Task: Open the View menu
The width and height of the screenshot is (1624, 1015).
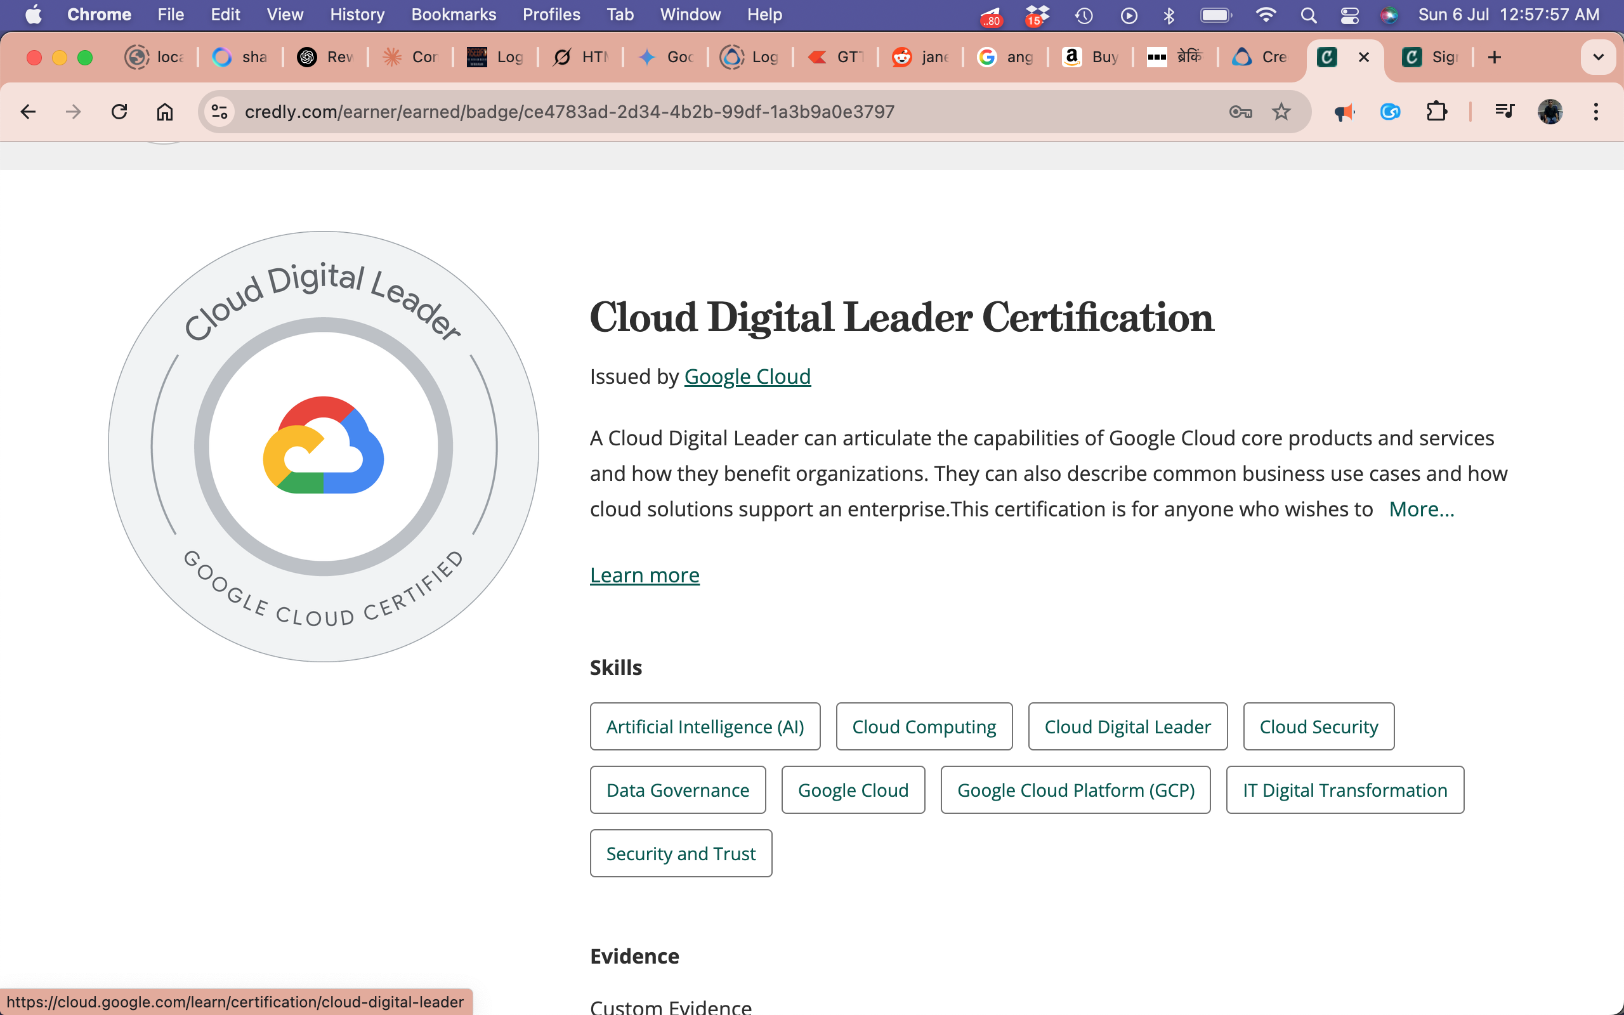Action: pos(285,15)
